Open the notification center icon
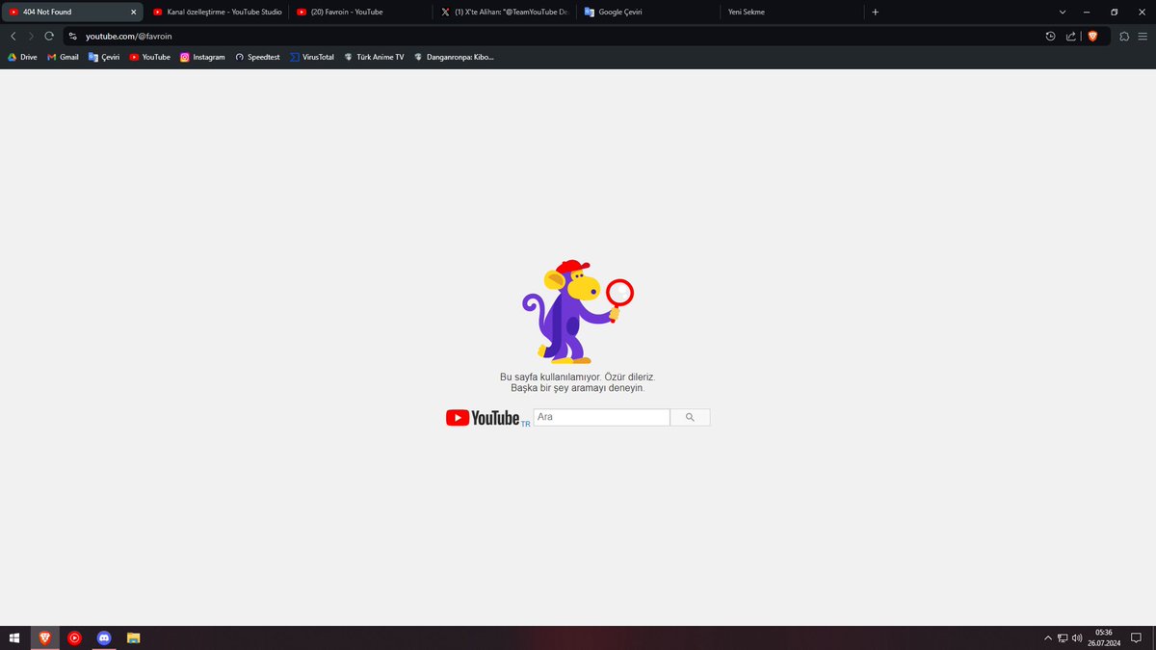 [1137, 637]
